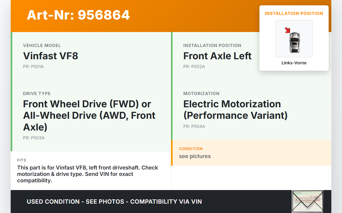Select the Vinfast VF8 vehicle model text

click(x=50, y=56)
